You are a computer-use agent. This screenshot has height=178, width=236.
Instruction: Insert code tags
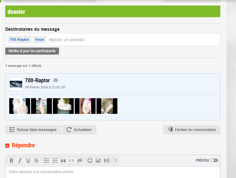coord(72,161)
